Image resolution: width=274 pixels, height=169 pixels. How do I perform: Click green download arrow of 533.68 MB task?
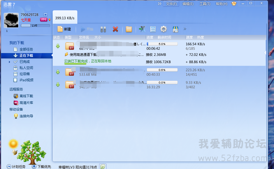point(58,72)
